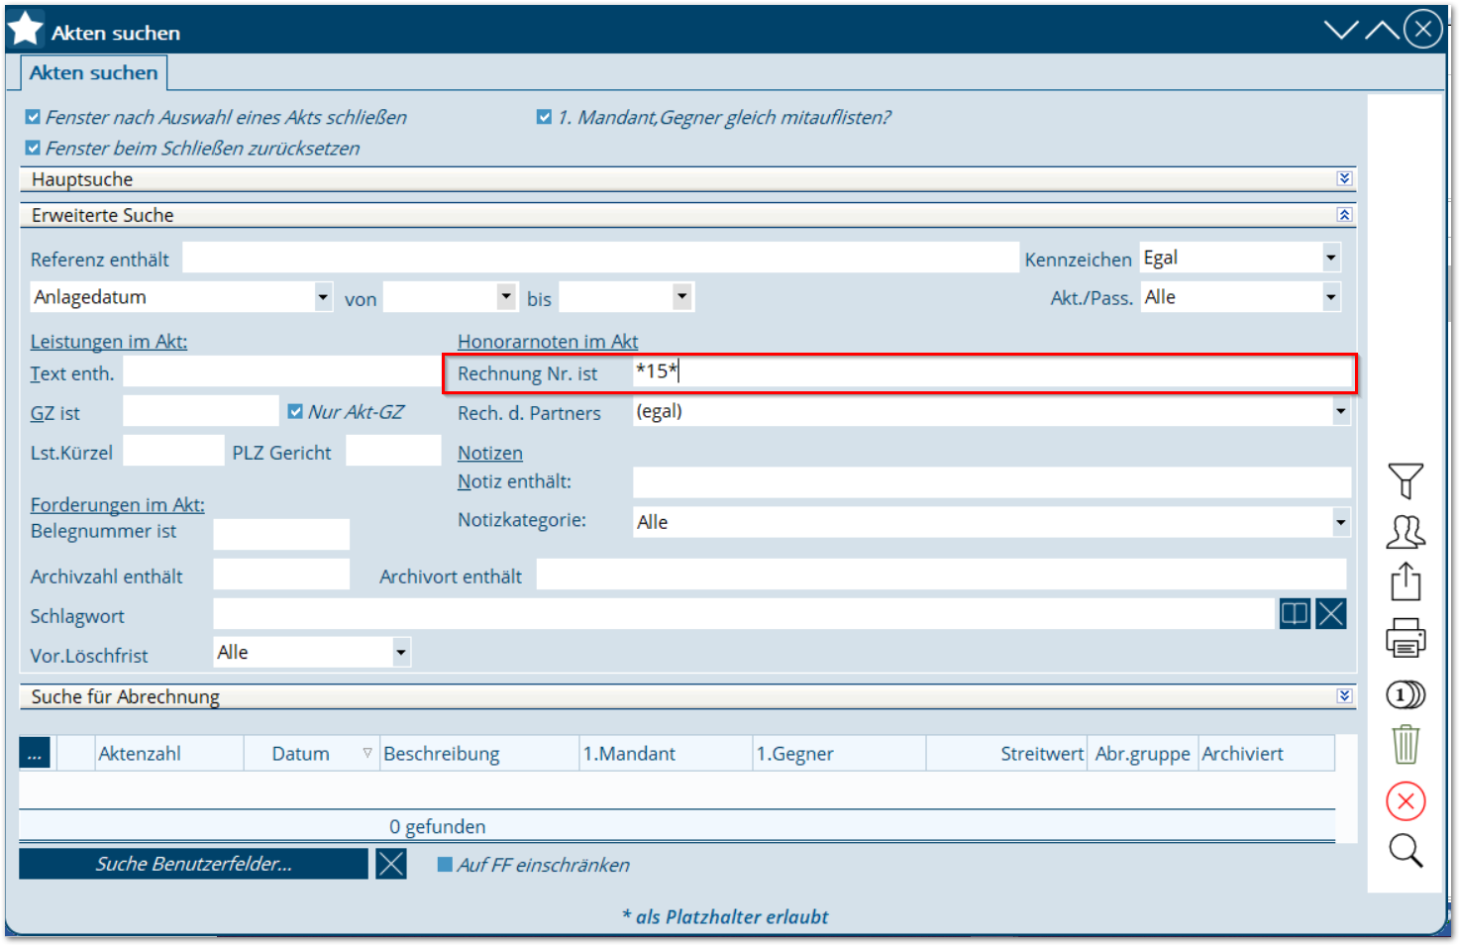Image resolution: width=1460 pixels, height=946 pixels.
Task: Uncheck Nur Akt-GZ checkbox
Action: click(295, 411)
